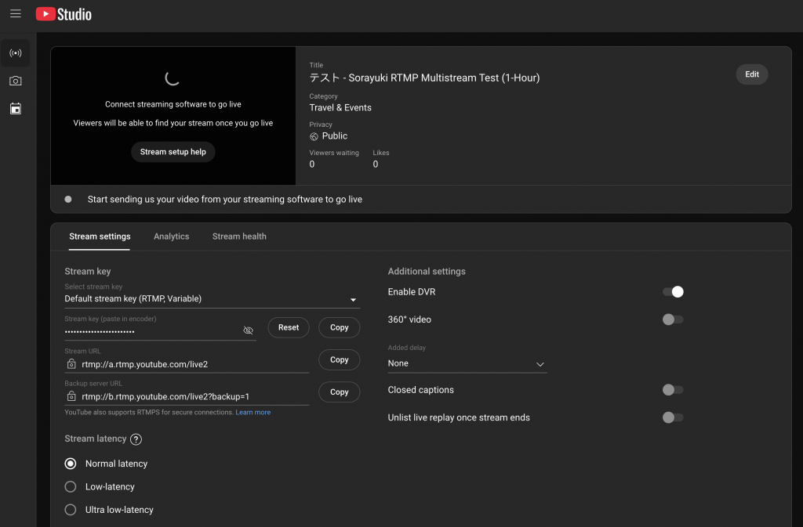This screenshot has width=803, height=527.
Task: Click the lock icon beside Stream URL
Action: click(x=71, y=364)
